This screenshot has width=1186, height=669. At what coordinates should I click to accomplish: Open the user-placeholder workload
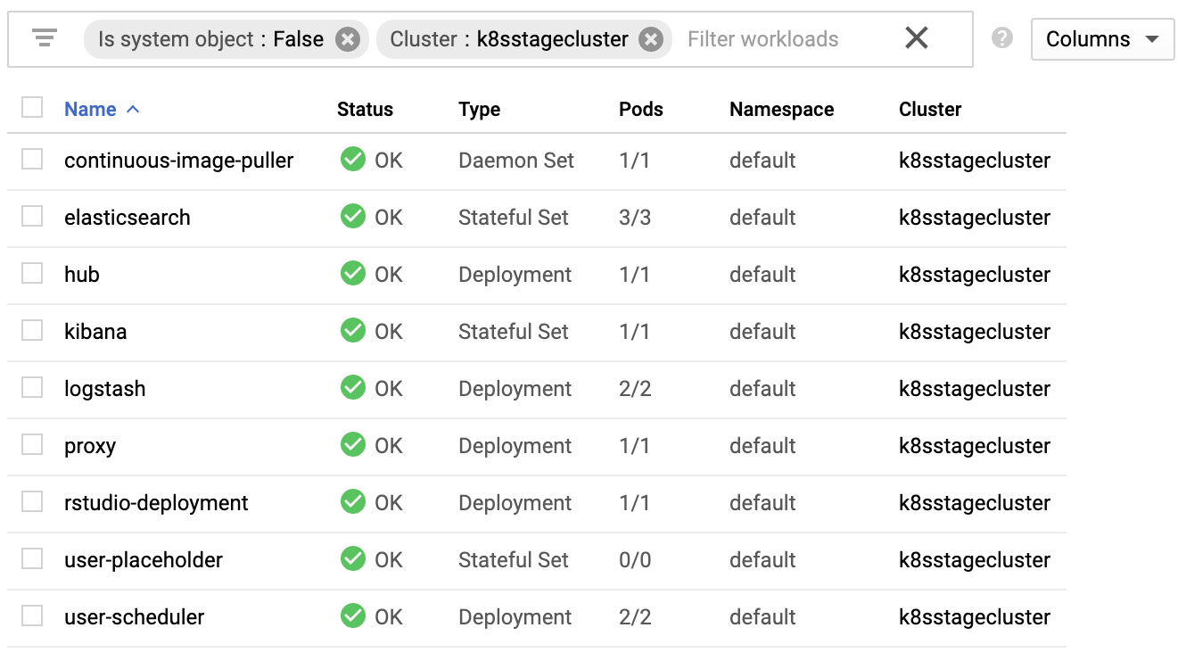[x=144, y=560]
